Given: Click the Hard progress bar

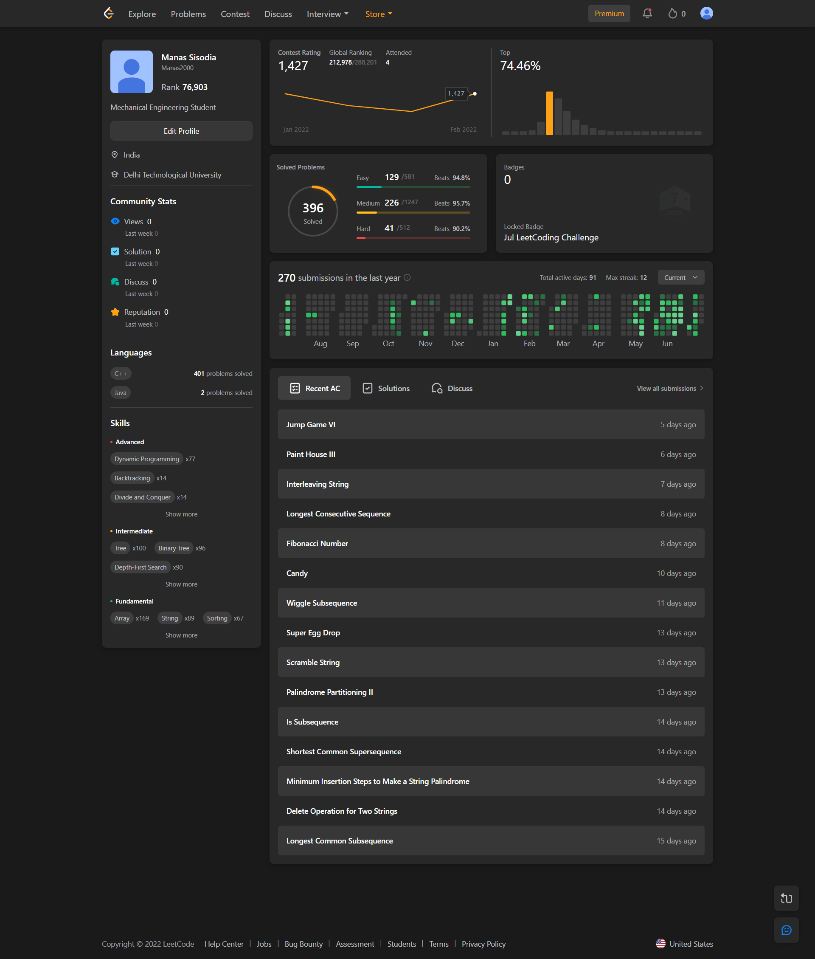Looking at the screenshot, I should 413,238.
